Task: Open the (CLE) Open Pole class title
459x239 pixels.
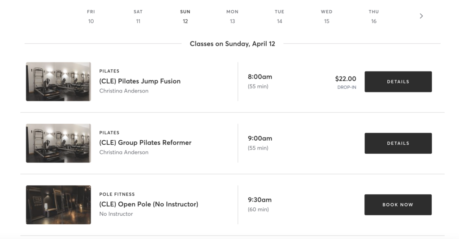Action: coord(149,204)
